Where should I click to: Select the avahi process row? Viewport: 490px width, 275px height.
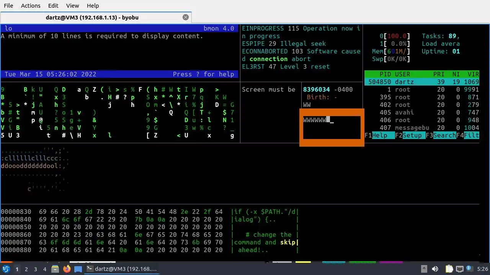click(422, 112)
